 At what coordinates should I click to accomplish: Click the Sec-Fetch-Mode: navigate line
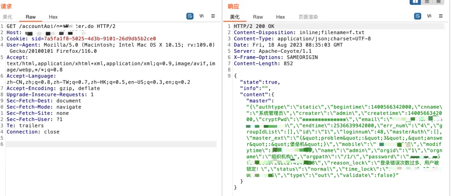44,107
